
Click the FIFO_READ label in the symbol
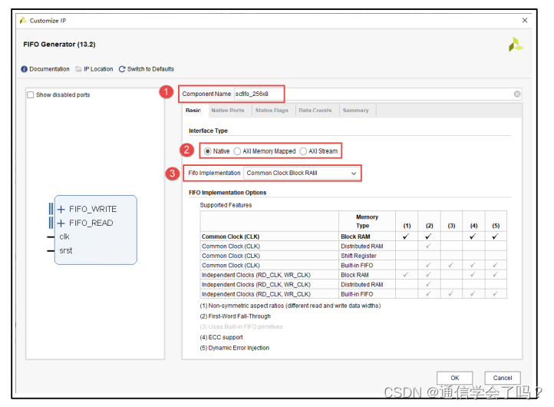click(x=91, y=223)
